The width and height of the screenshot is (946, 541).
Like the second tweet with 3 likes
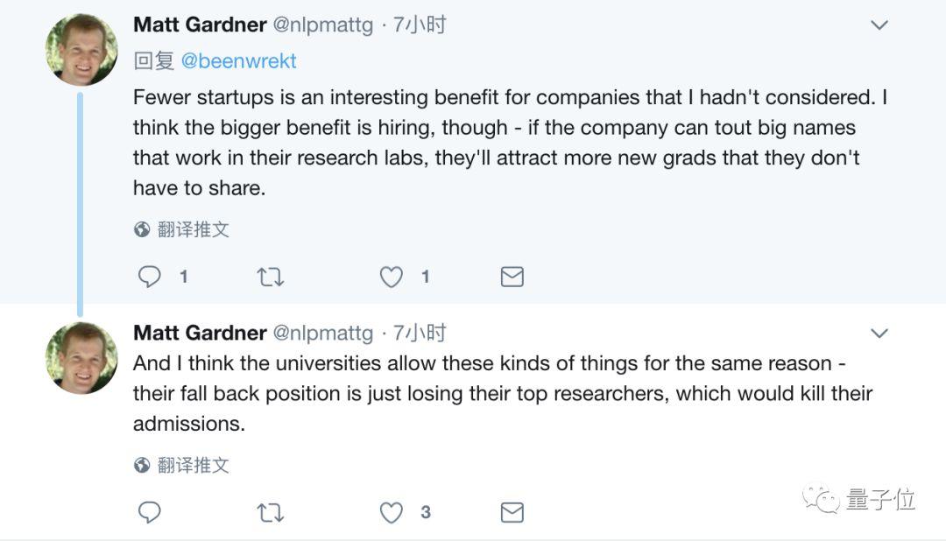[x=391, y=512]
